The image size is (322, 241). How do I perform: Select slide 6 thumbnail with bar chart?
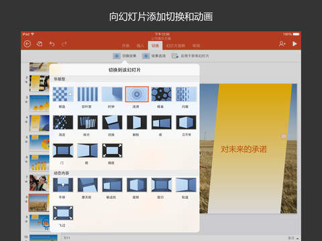point(40,163)
